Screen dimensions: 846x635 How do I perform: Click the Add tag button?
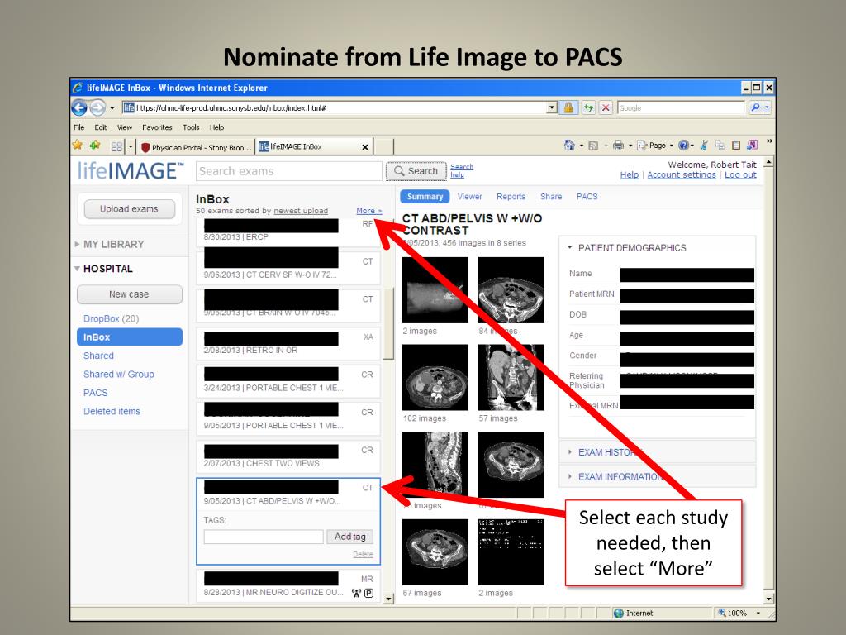point(349,536)
